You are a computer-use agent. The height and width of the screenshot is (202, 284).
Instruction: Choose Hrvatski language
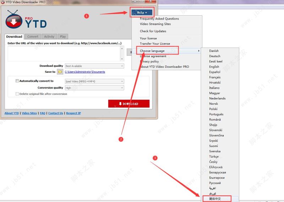click(220, 82)
